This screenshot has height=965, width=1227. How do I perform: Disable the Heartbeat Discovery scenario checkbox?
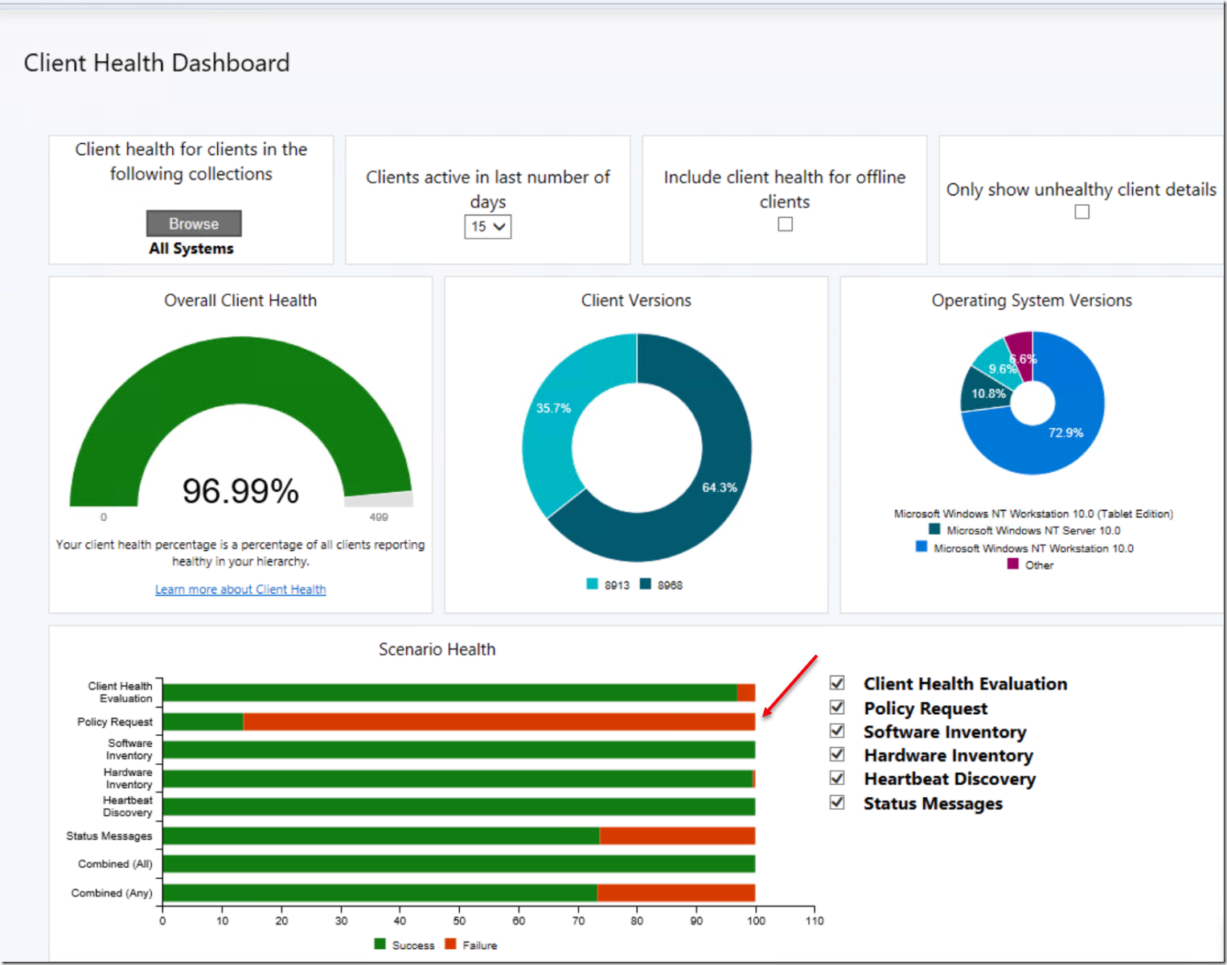point(837,778)
